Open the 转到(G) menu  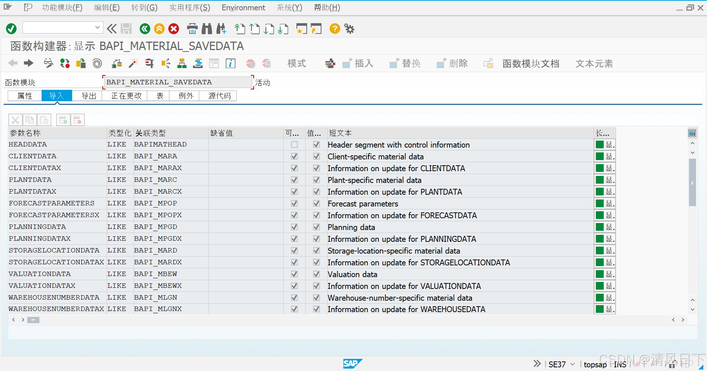144,8
